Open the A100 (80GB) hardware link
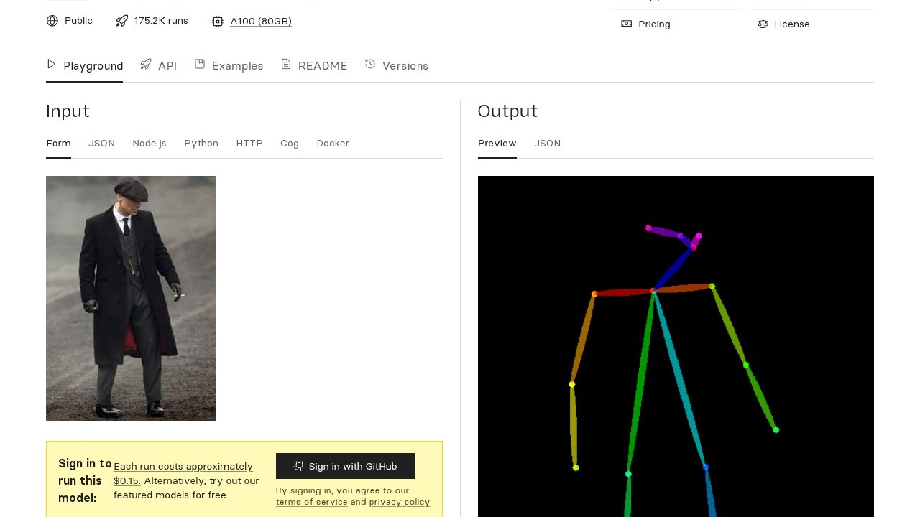The width and height of the screenshot is (920, 517). (261, 22)
